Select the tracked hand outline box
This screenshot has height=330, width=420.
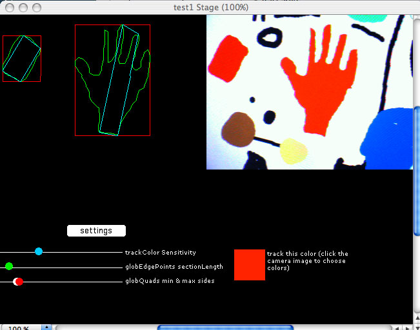click(x=112, y=80)
